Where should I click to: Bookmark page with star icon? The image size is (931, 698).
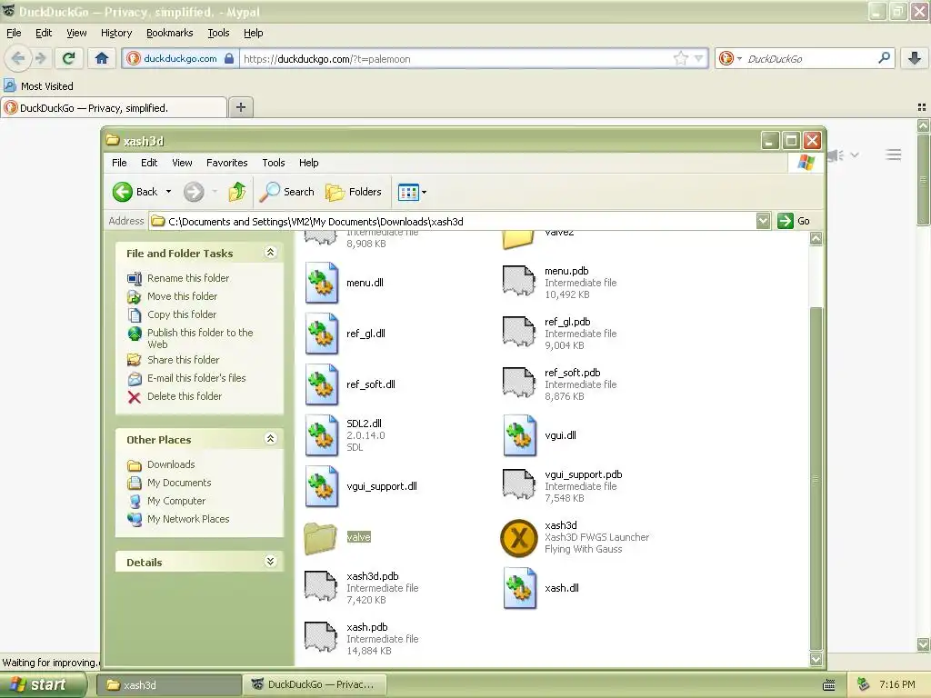coord(680,58)
